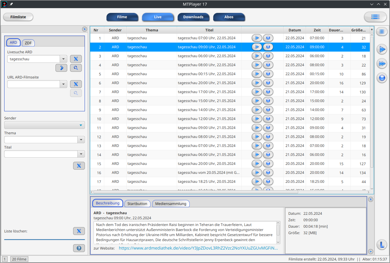Click round arrow button below info panel
The image size is (390, 263).
371,252
